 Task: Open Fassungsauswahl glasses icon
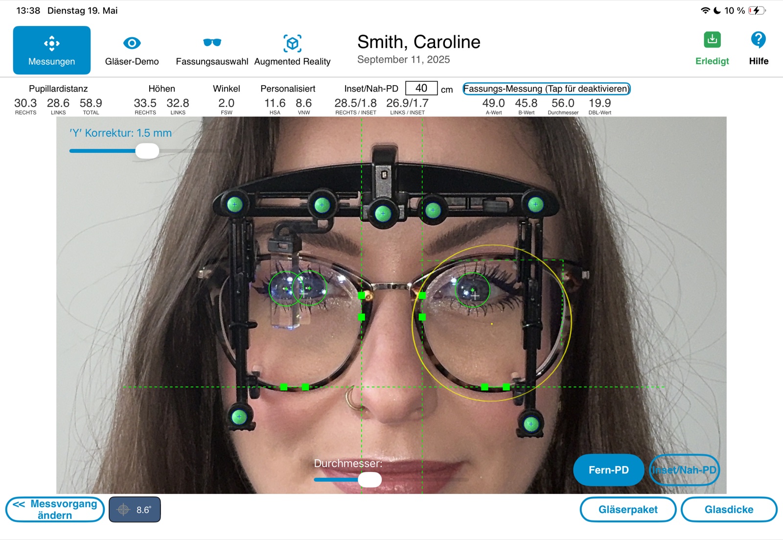pyautogui.click(x=212, y=43)
